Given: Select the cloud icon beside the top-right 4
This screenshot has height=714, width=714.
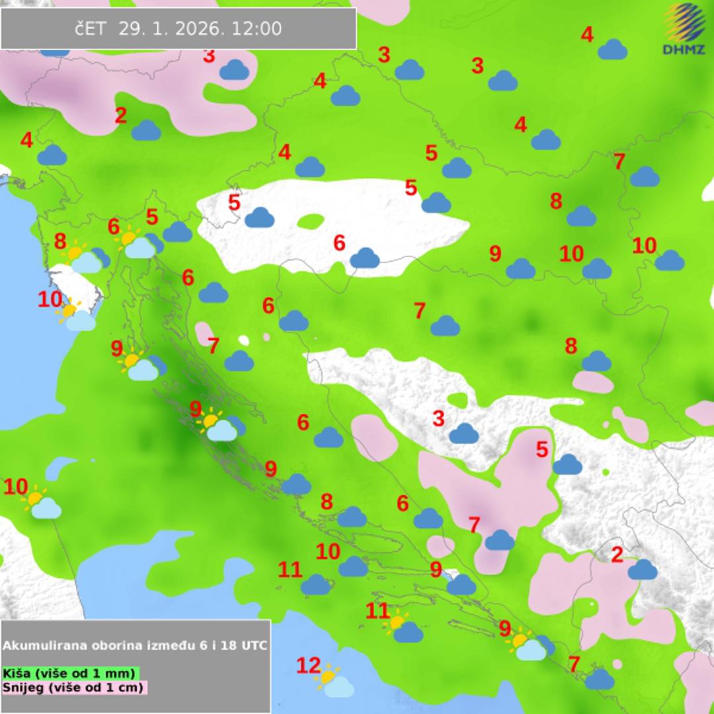Looking at the screenshot, I should 612,49.
